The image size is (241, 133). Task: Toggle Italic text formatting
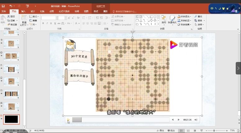pos(47,23)
